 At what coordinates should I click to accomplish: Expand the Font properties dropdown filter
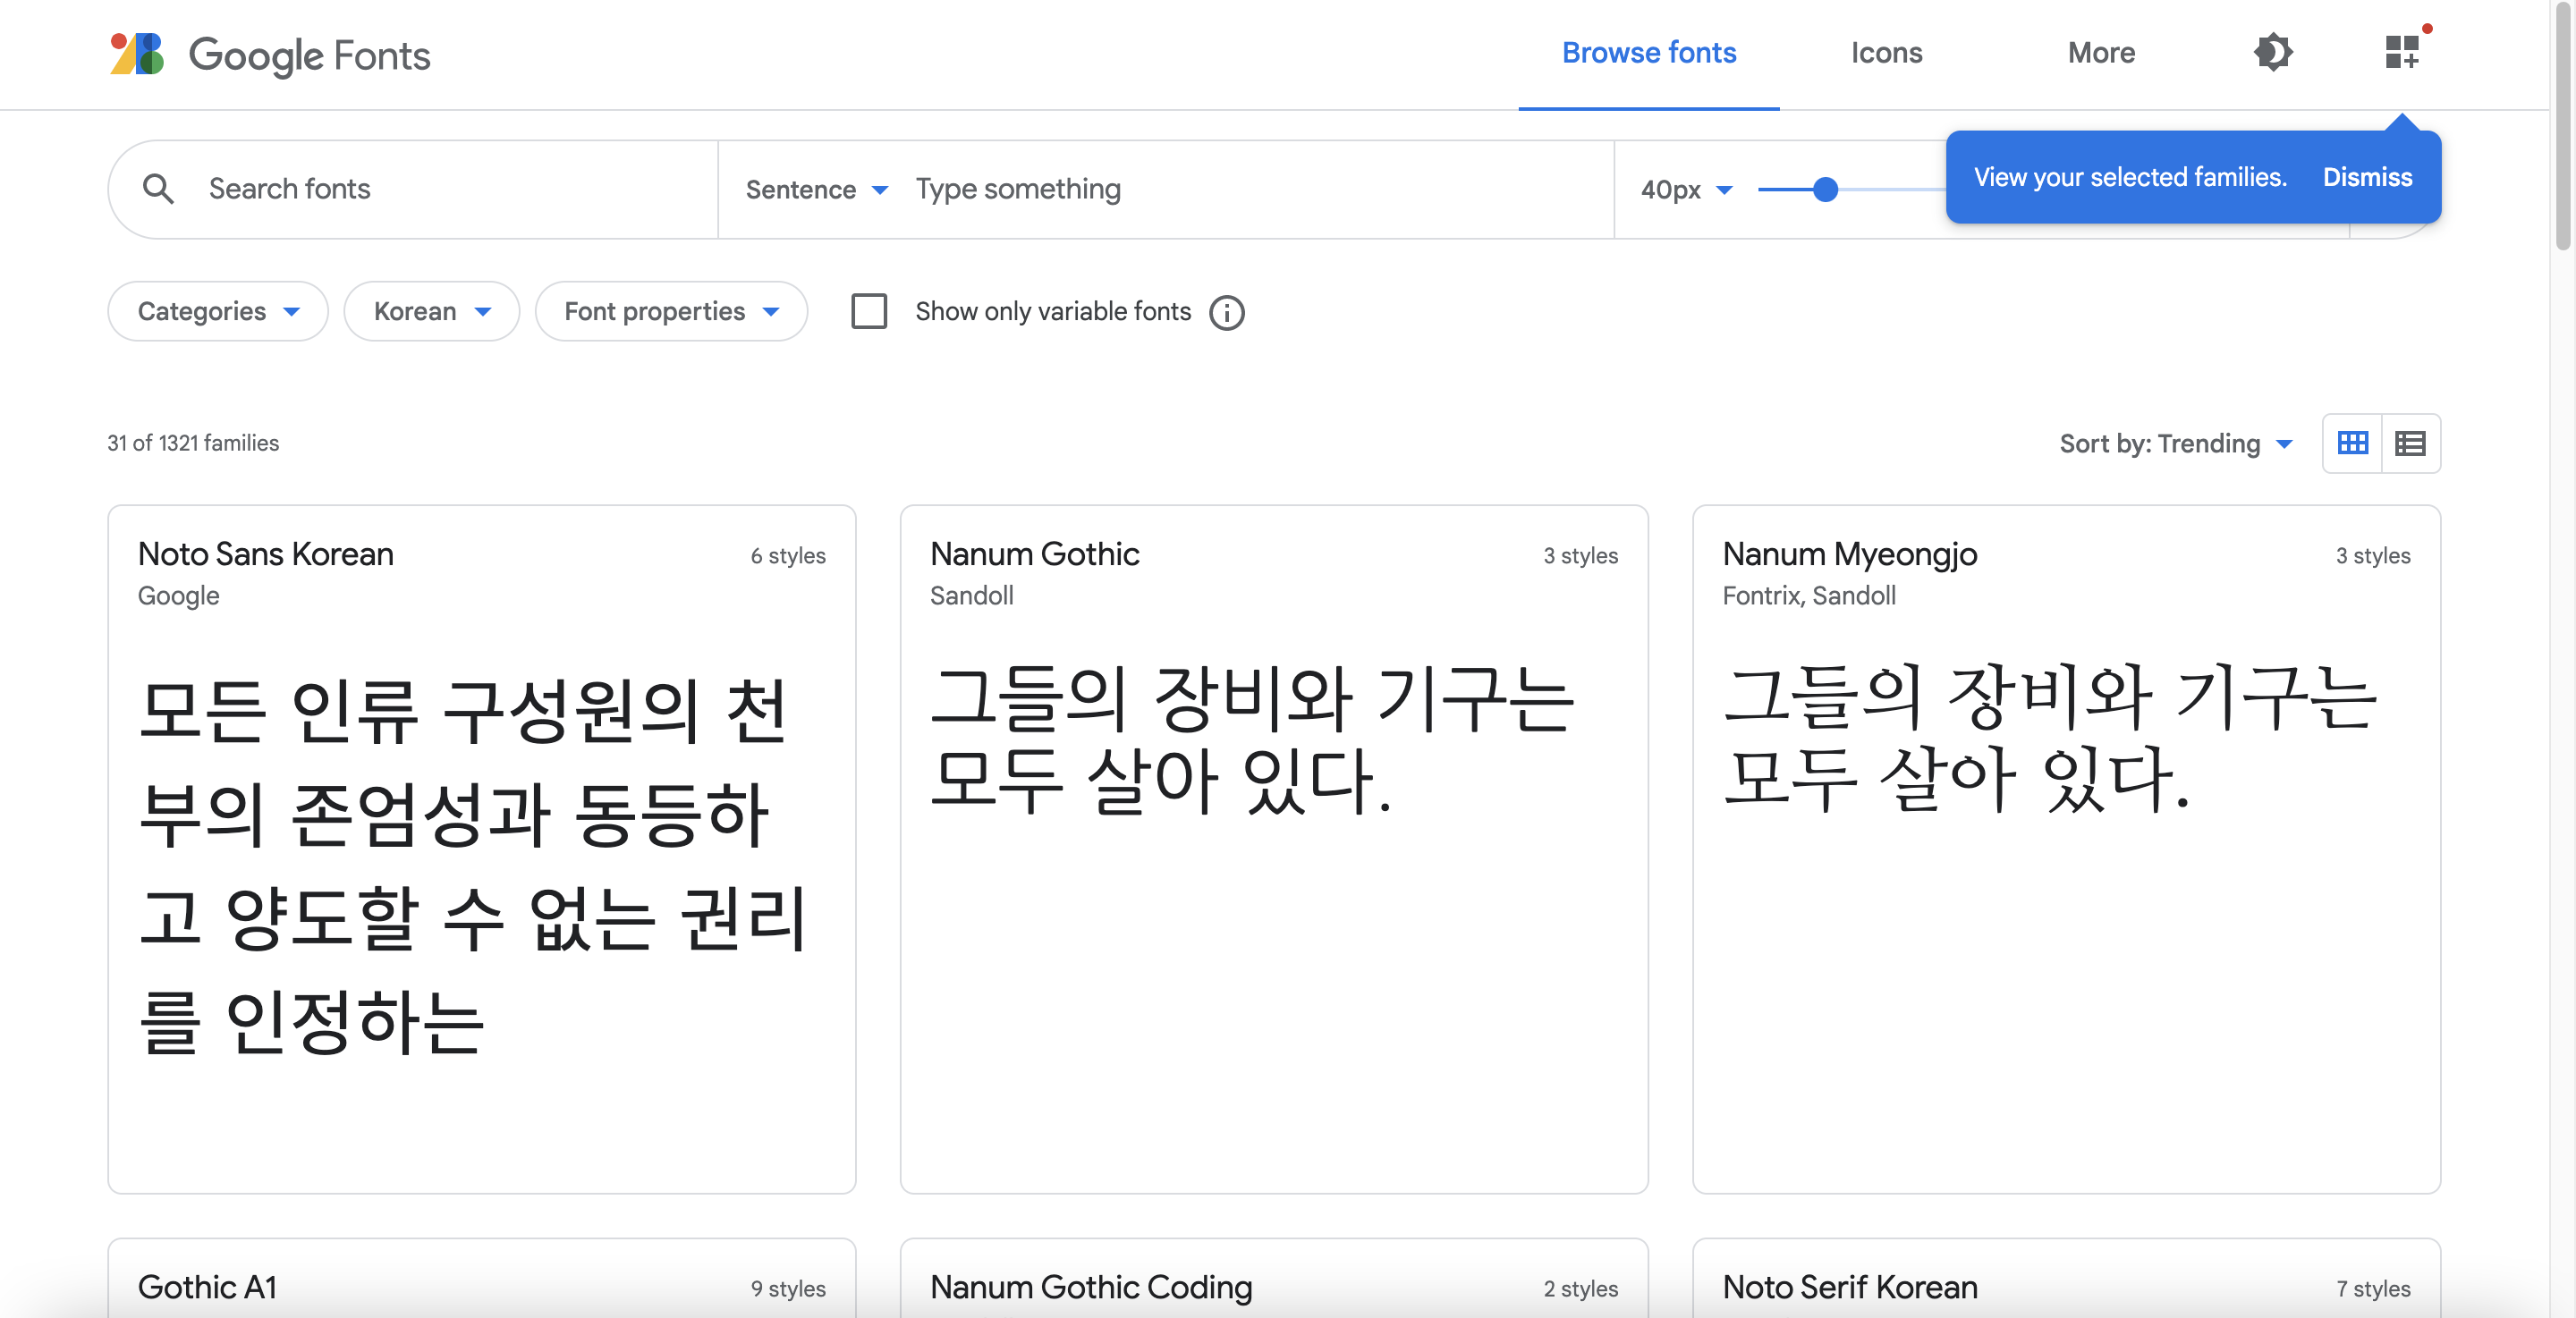point(671,309)
